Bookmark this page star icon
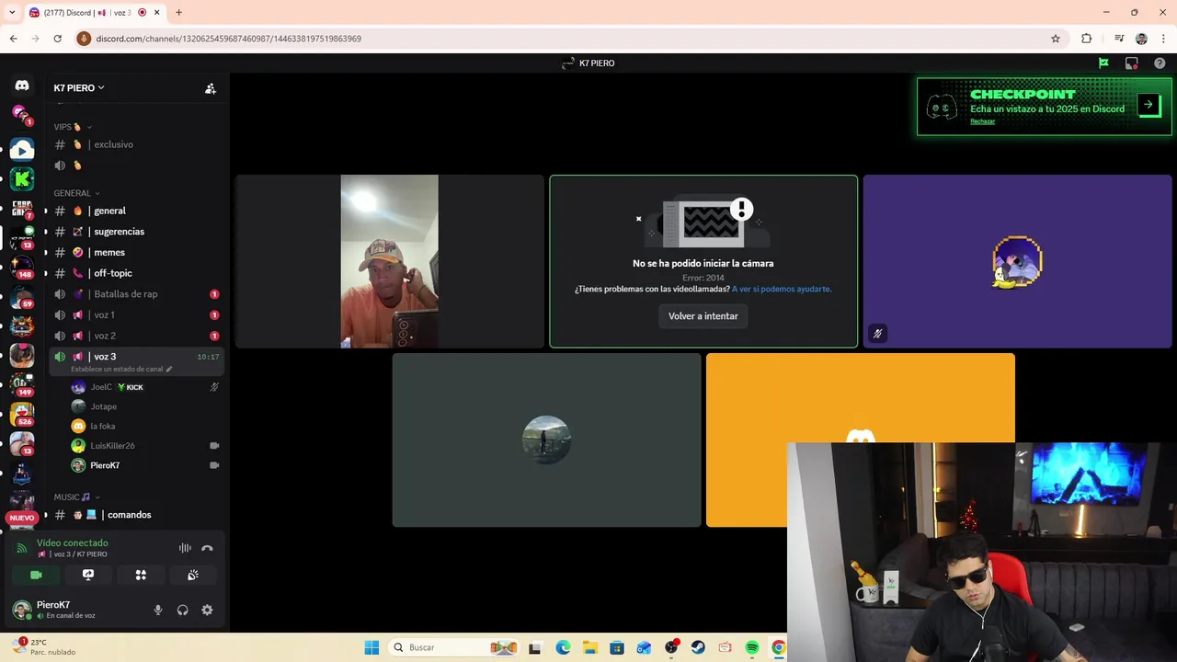1177x662 pixels. 1056,39
